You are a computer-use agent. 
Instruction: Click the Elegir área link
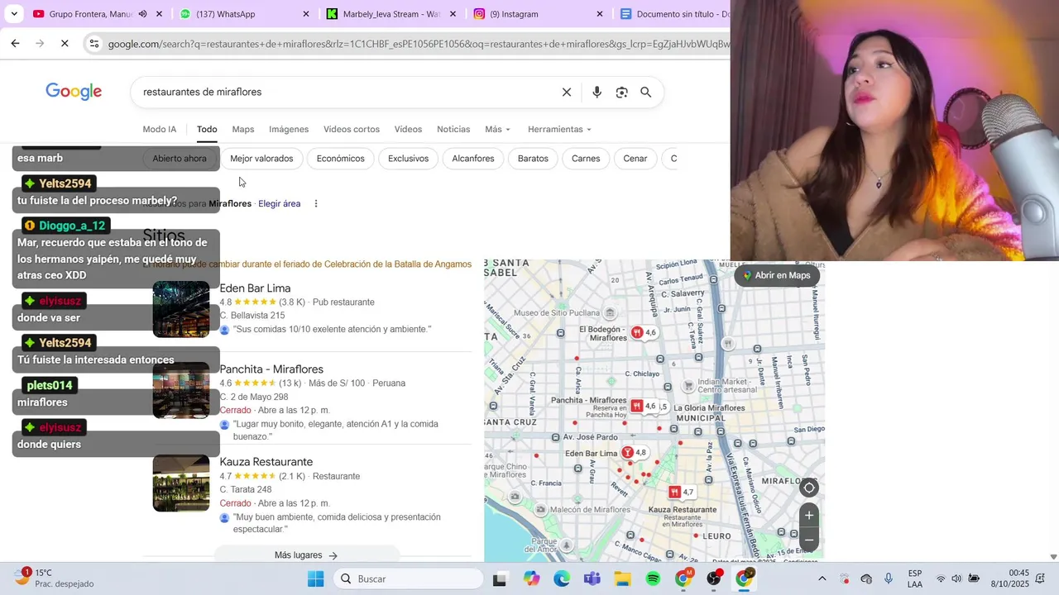point(280,203)
